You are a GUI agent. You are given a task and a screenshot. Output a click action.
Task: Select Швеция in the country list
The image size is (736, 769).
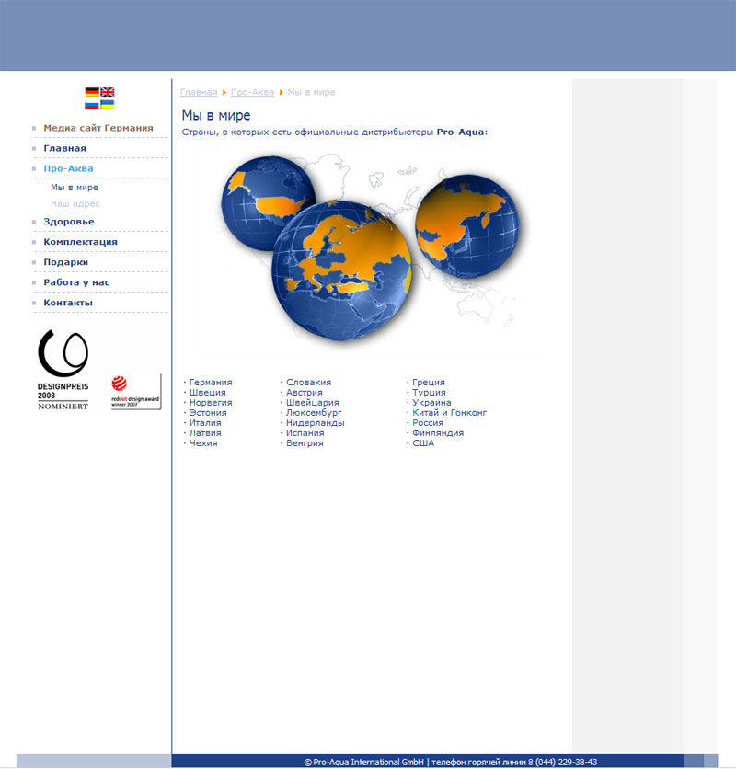tap(208, 393)
